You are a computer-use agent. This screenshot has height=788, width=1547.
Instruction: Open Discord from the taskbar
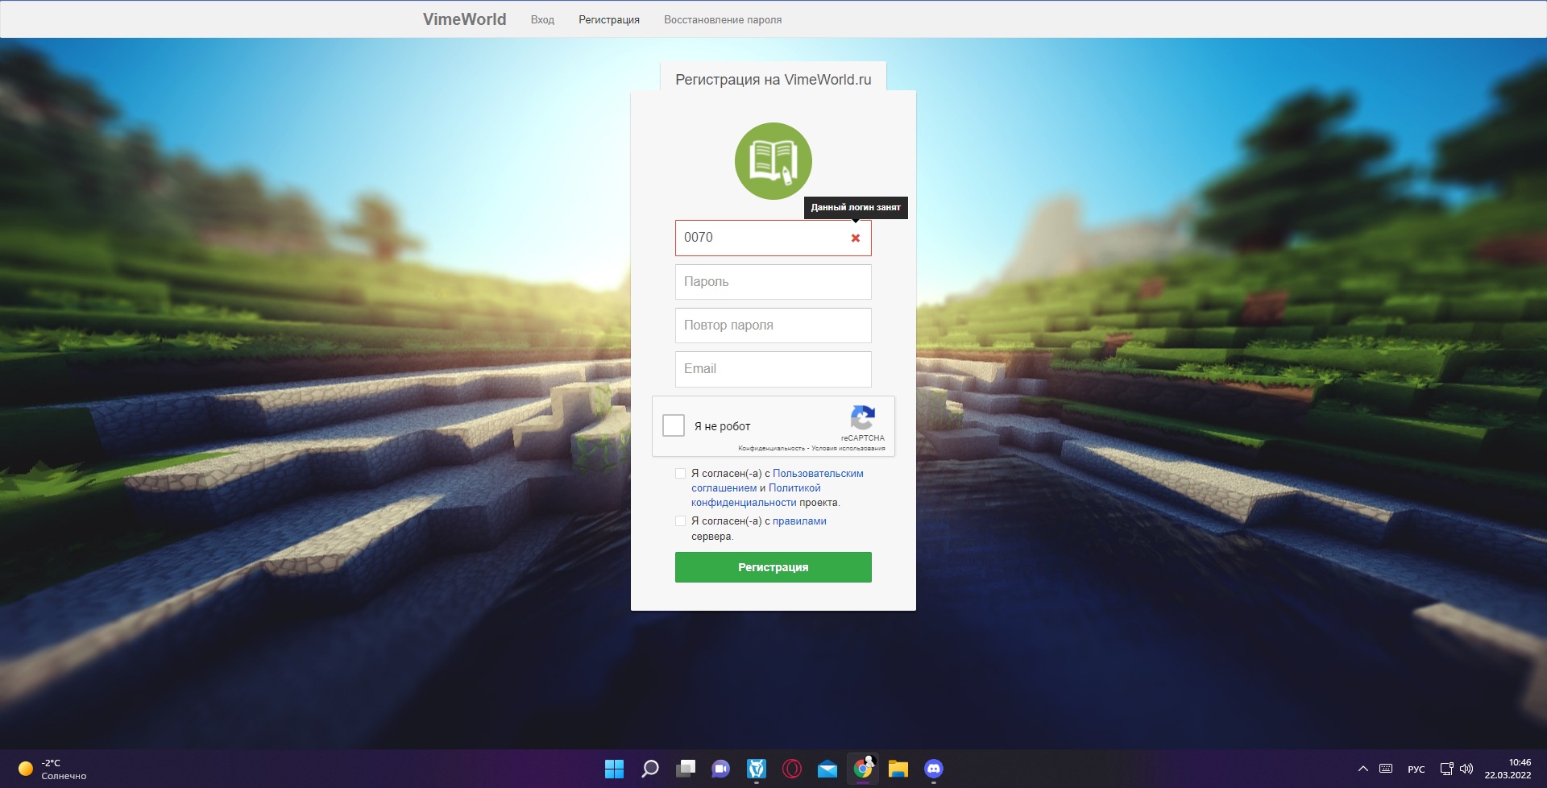pos(933,769)
